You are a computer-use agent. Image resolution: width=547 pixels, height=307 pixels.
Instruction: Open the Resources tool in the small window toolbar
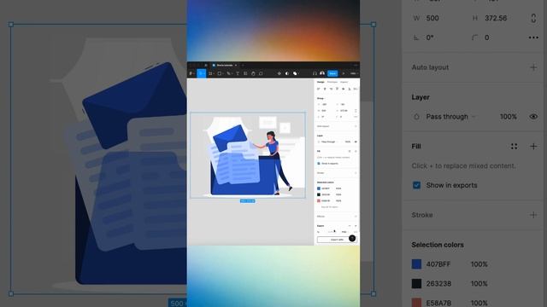pos(245,73)
